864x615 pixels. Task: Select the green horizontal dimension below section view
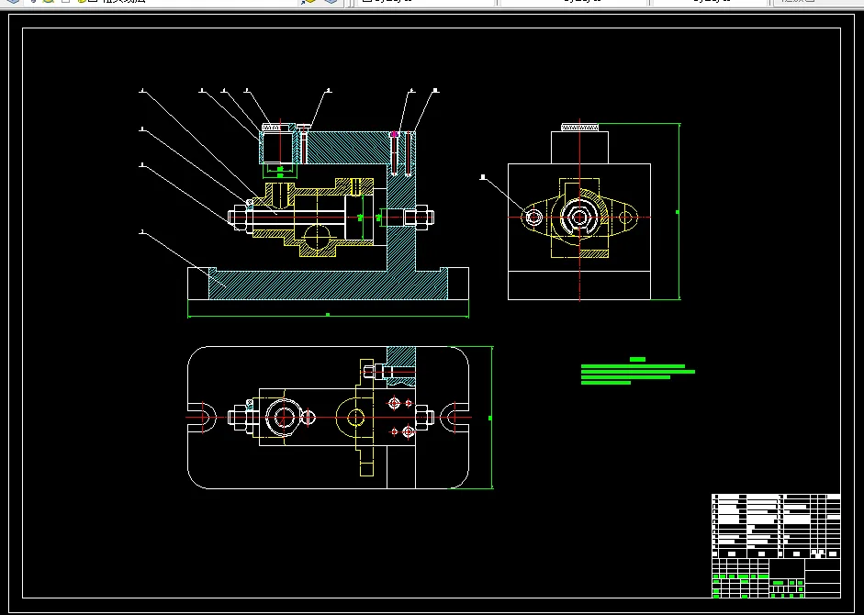pos(328,315)
